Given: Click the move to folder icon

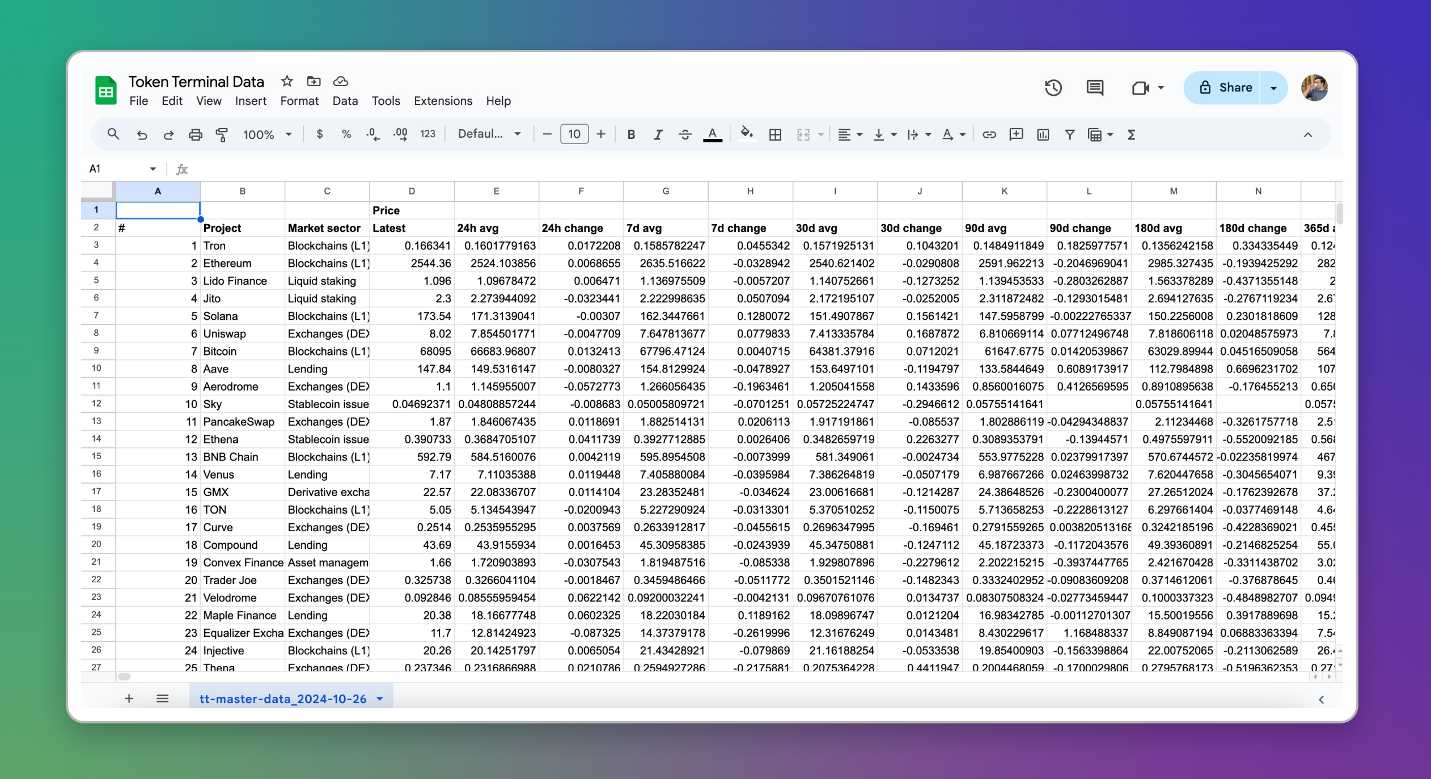Looking at the screenshot, I should click(x=314, y=81).
